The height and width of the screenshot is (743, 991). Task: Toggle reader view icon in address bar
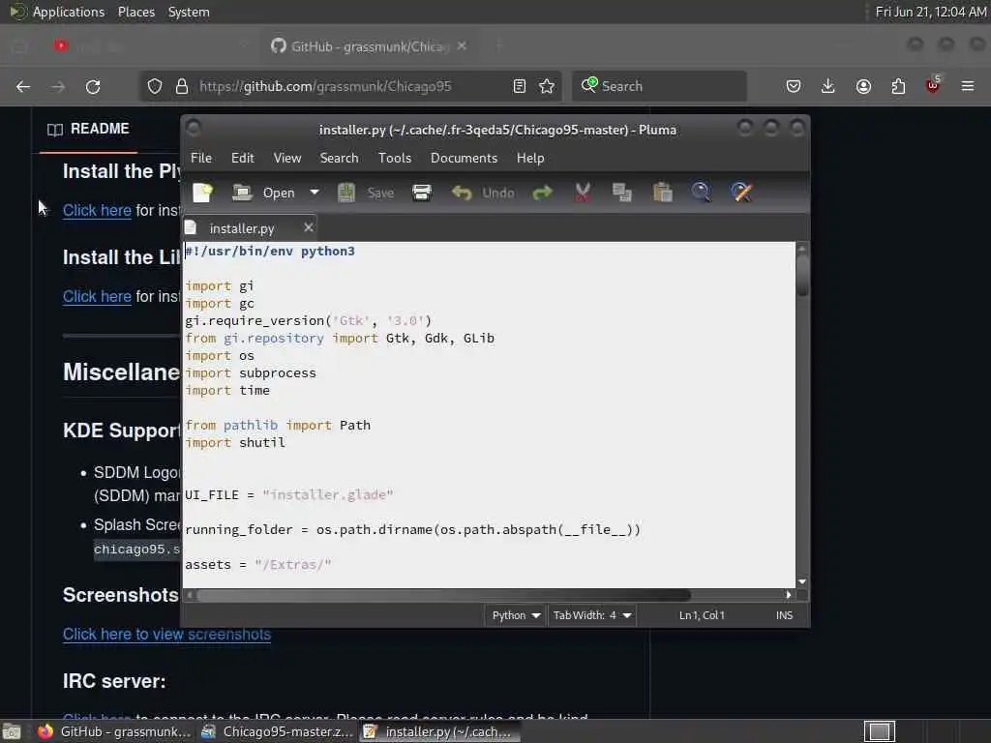point(520,86)
